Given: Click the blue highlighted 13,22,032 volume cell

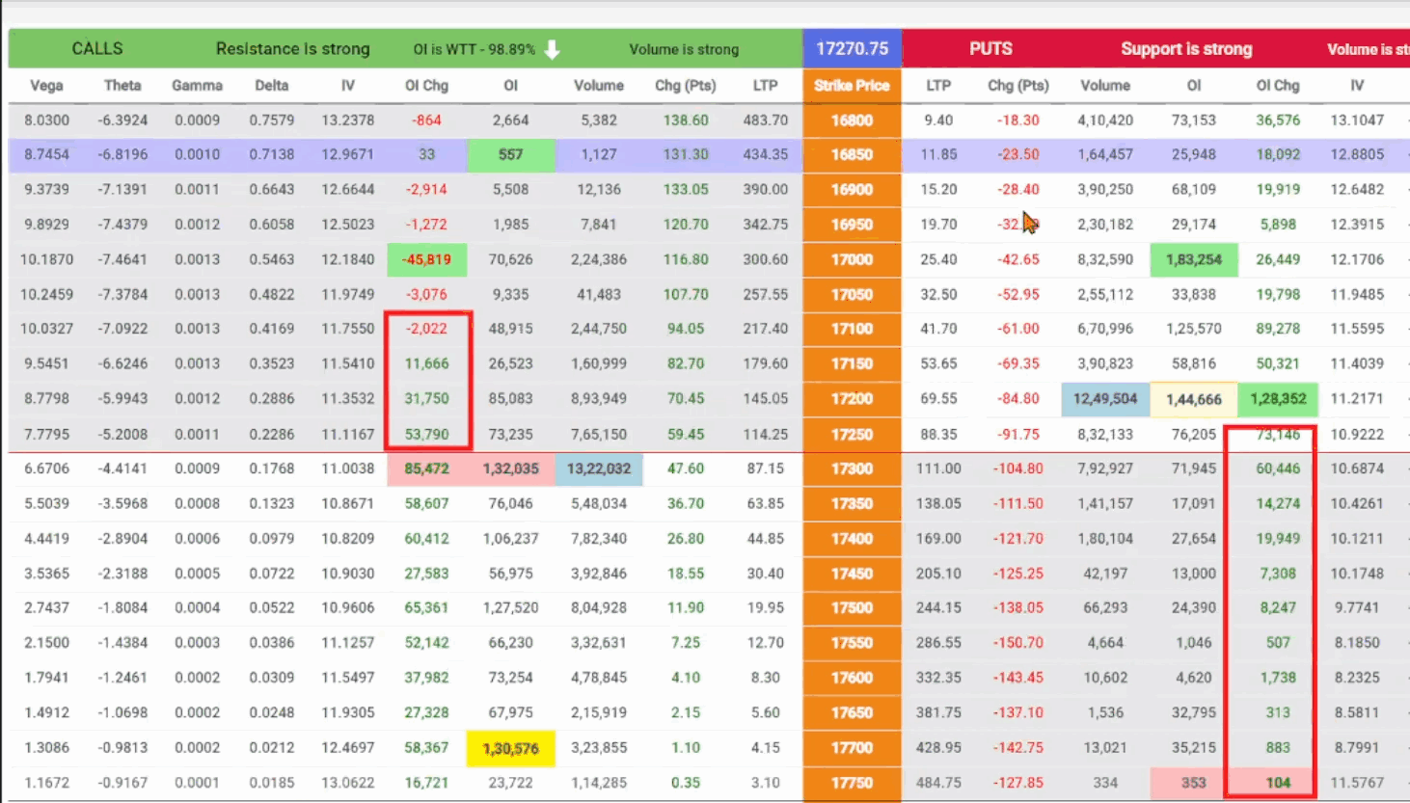Looking at the screenshot, I should point(598,468).
